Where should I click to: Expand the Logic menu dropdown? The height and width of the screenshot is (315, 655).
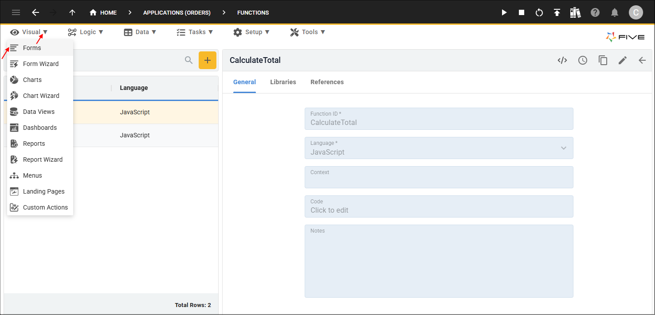click(x=85, y=32)
